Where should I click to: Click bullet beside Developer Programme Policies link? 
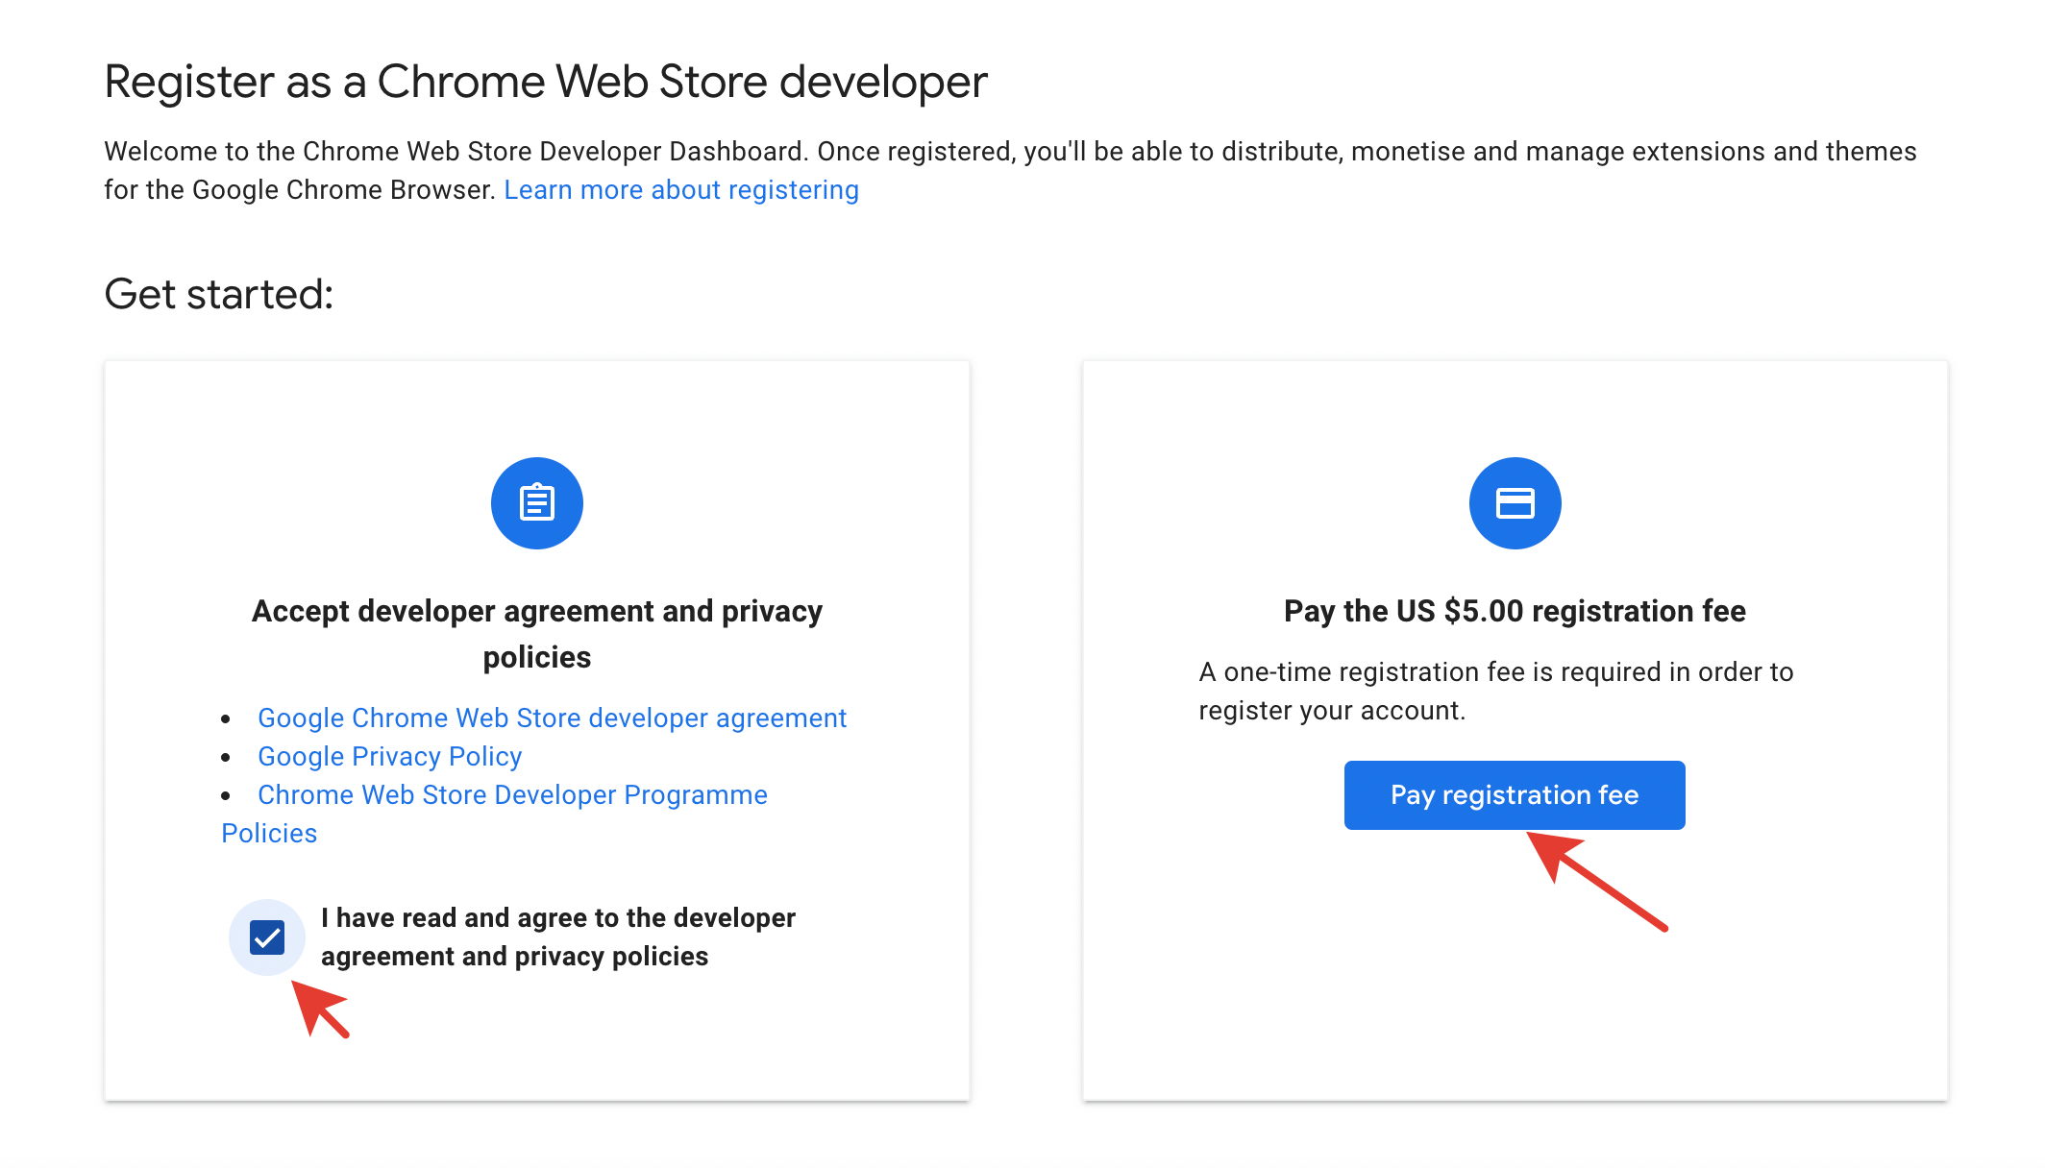pos(226,796)
